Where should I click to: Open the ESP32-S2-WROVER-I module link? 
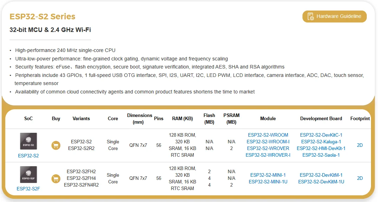coord(268,155)
